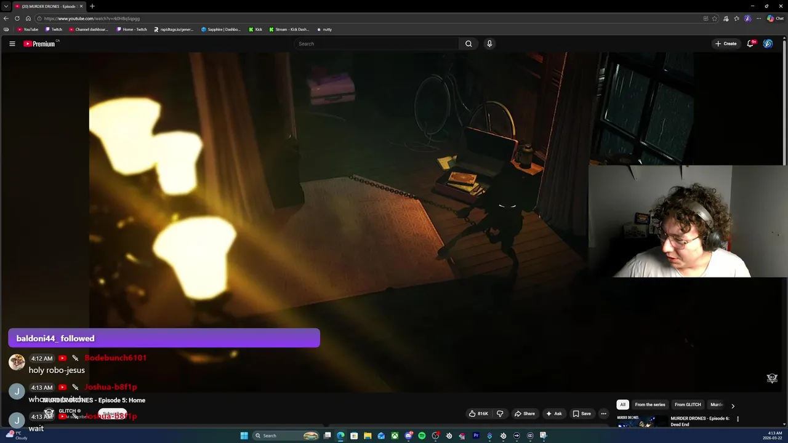Screen dimensions: 788x443
Task: Open Windows Start menu
Action: point(244,436)
